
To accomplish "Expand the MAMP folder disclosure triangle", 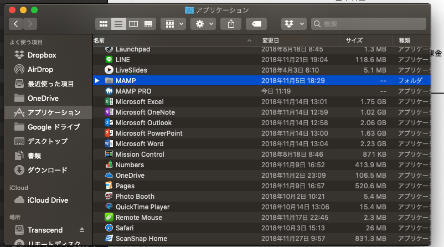I will tap(97, 81).
